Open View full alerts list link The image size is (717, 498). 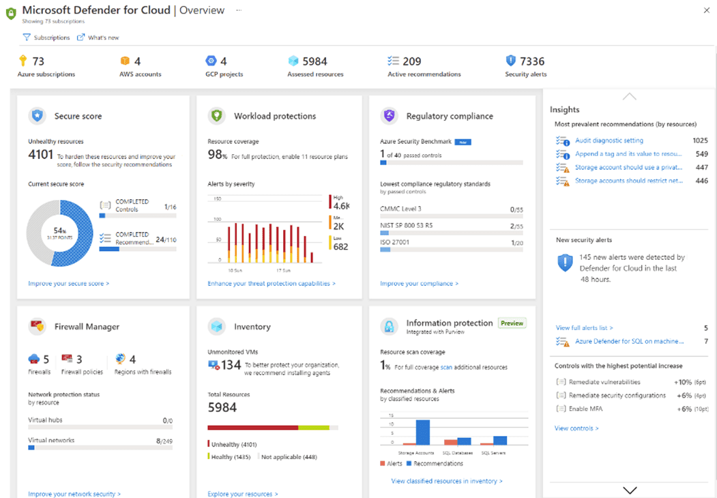(585, 328)
